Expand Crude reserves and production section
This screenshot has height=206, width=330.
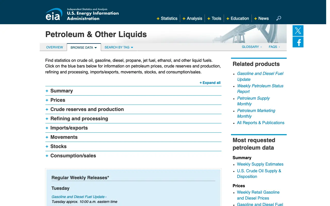tap(133, 109)
